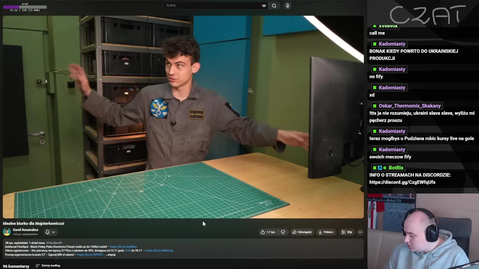The image size is (479, 269).
Task: Click the Klip scissors button
Action: [x=347, y=232]
